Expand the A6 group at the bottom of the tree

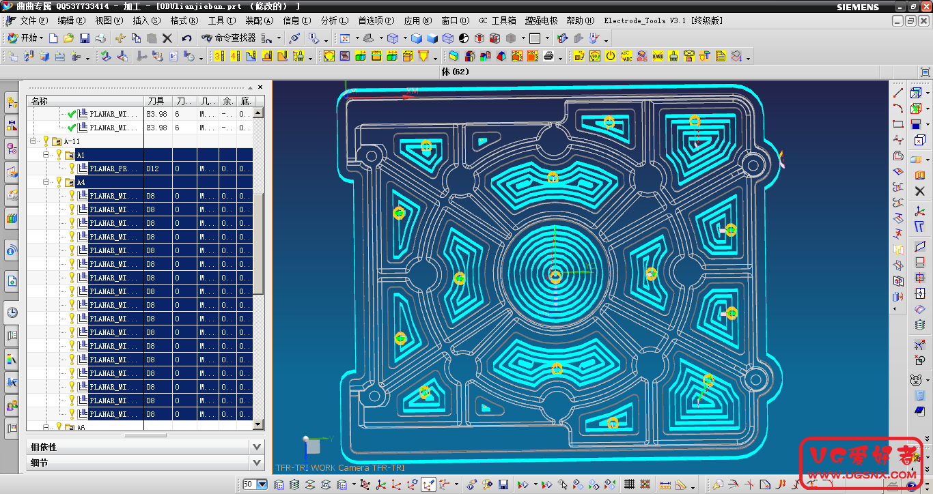[46, 427]
